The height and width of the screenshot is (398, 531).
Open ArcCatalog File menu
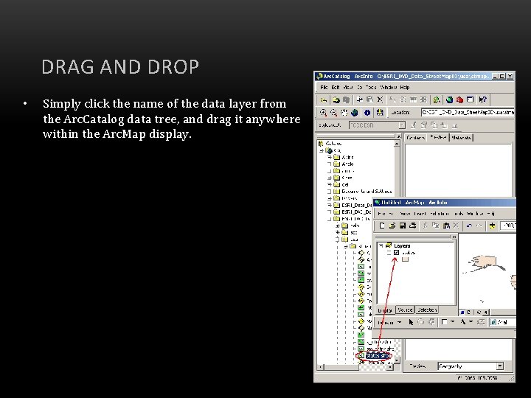pyautogui.click(x=324, y=87)
